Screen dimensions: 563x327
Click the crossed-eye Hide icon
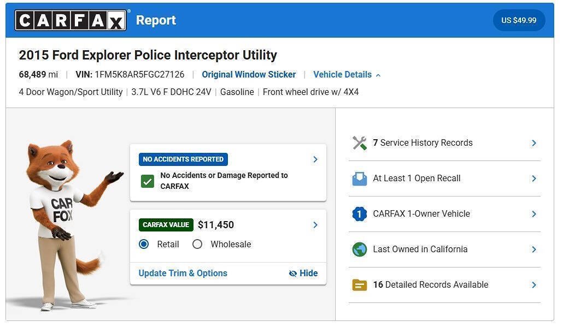pos(293,274)
